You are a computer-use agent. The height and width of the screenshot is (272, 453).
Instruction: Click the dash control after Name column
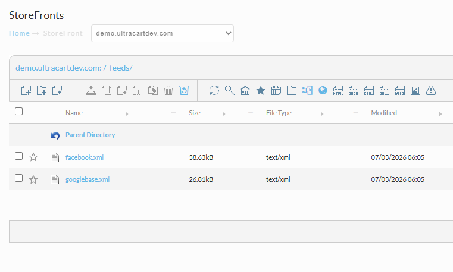coord(173,112)
